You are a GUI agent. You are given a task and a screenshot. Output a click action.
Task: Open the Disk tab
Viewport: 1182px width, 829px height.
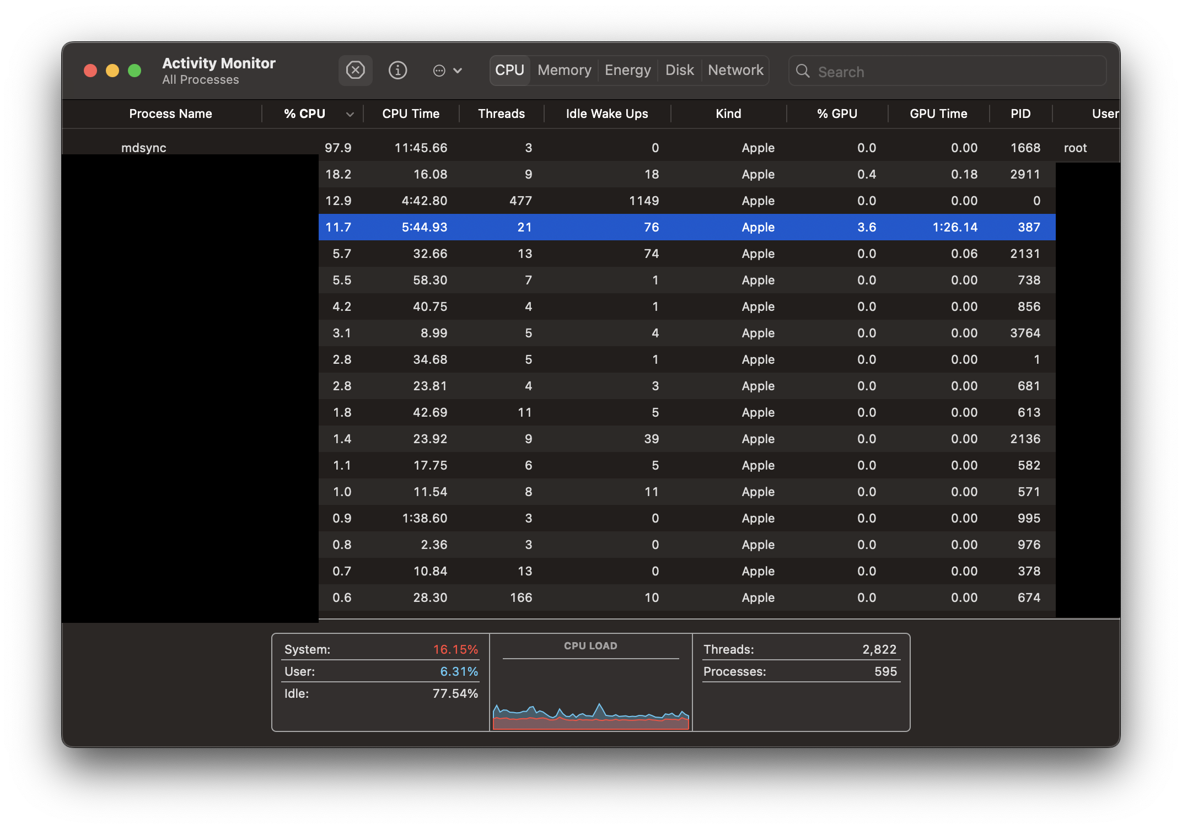coord(679,71)
